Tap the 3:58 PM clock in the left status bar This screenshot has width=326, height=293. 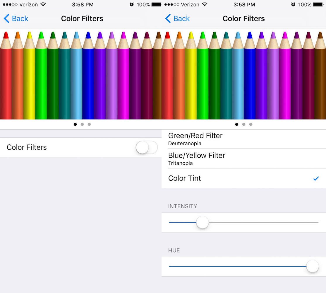coord(82,4)
